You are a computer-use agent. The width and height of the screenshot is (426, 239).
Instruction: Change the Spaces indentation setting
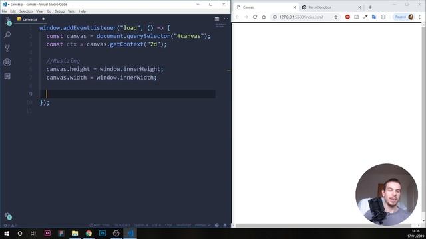141,225
